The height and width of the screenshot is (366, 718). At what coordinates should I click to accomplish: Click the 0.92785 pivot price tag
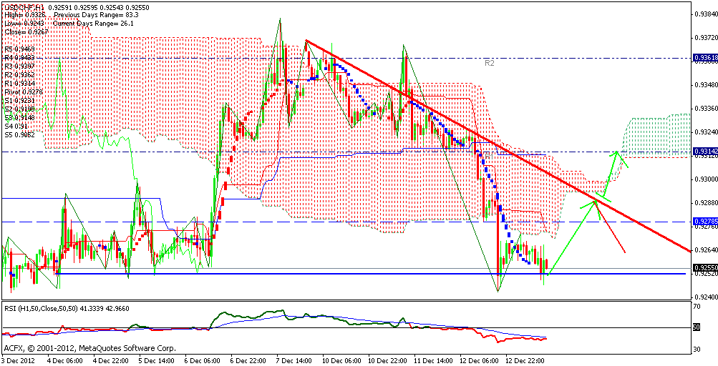pyautogui.click(x=703, y=222)
